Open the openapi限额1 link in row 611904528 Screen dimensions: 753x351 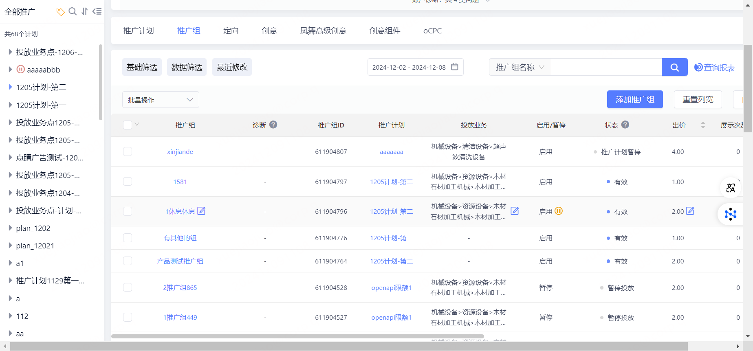[x=392, y=287]
